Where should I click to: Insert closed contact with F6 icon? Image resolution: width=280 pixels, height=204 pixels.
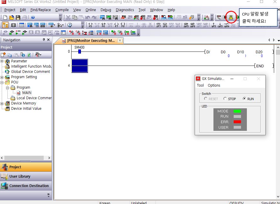[103, 25]
